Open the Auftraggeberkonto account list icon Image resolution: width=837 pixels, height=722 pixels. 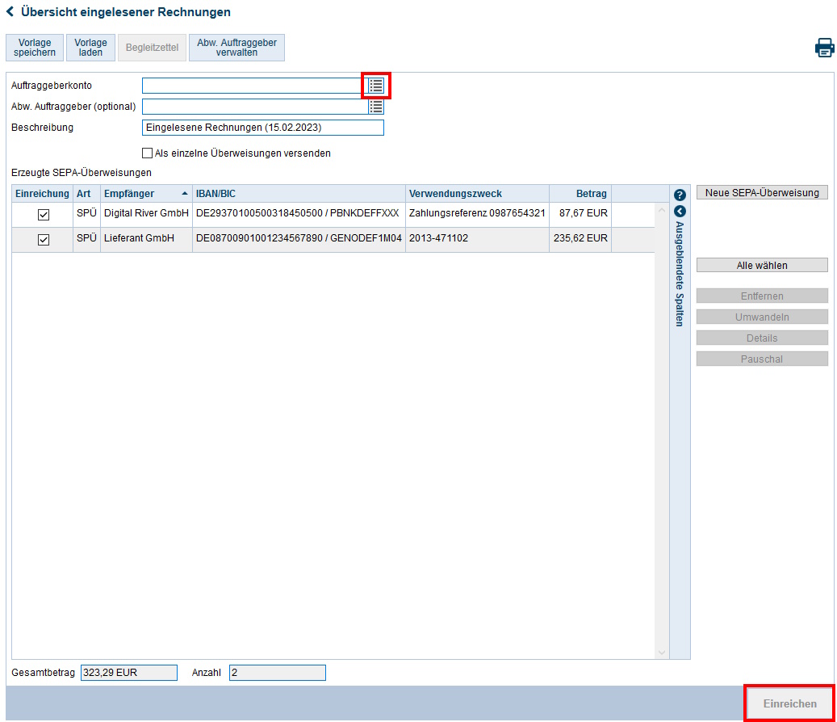(376, 86)
